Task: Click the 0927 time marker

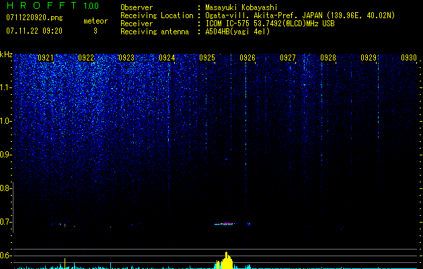Action: [x=288, y=58]
